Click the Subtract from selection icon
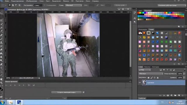This screenshot has height=105, width=187. click(16, 5)
